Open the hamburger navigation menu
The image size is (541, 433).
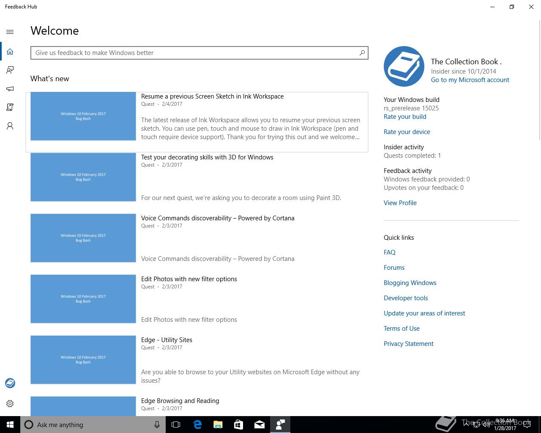(10, 32)
